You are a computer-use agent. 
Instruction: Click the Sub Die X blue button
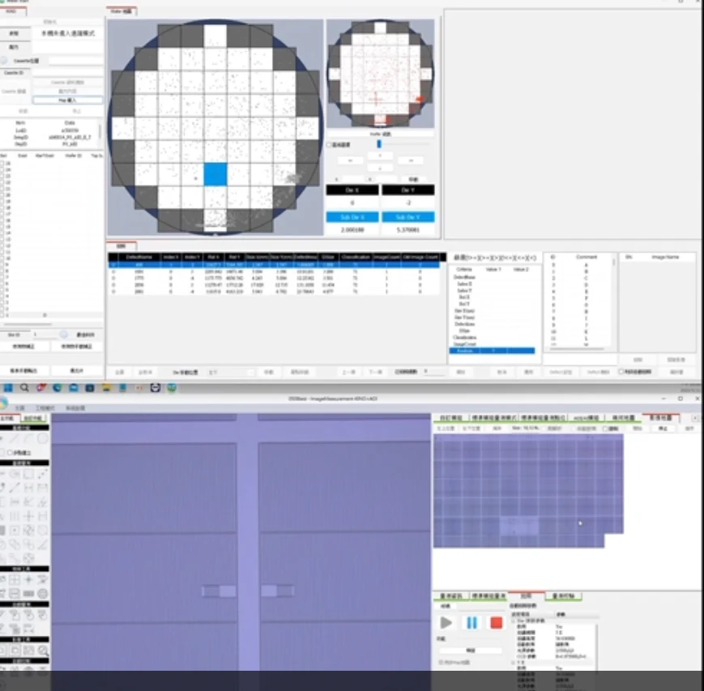tap(352, 217)
